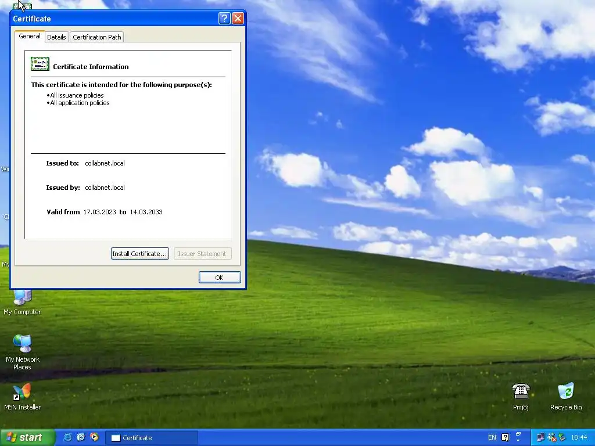The height and width of the screenshot is (446, 595).
Task: Click the Certificate Information heading
Action: (x=91, y=67)
